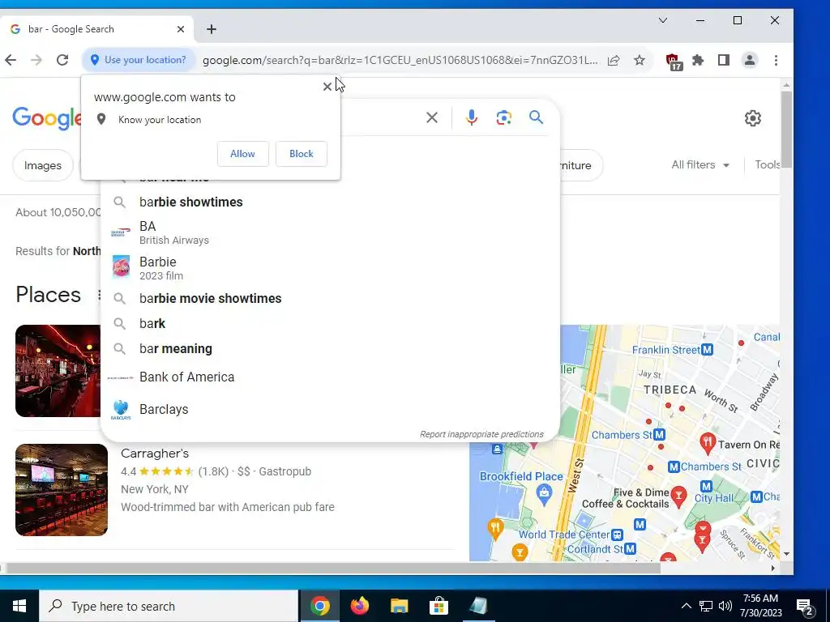Image resolution: width=830 pixels, height=622 pixels.
Task: Reload the current page
Action: pyautogui.click(x=62, y=60)
